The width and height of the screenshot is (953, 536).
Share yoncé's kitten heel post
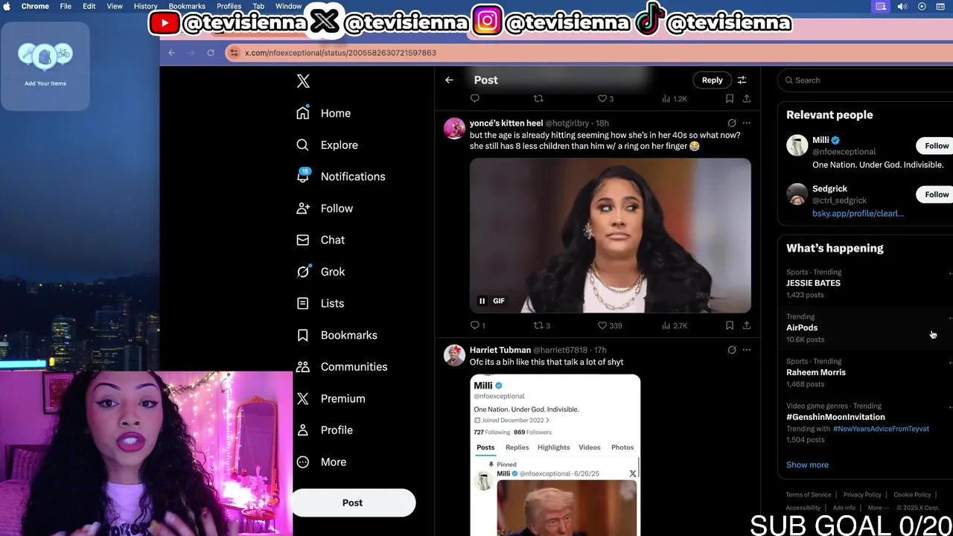(x=746, y=325)
